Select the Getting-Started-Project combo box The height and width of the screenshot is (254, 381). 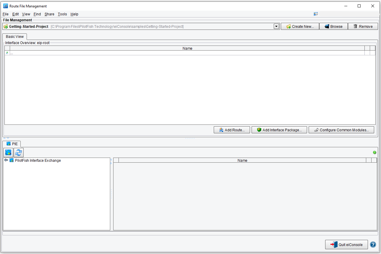click(x=141, y=26)
